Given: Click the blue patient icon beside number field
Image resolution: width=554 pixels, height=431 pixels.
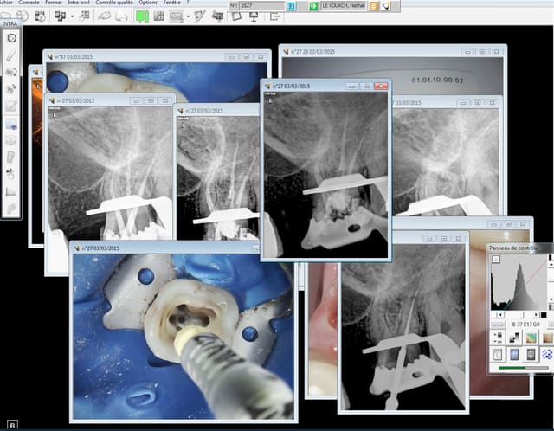Looking at the screenshot, I should coord(291,6).
